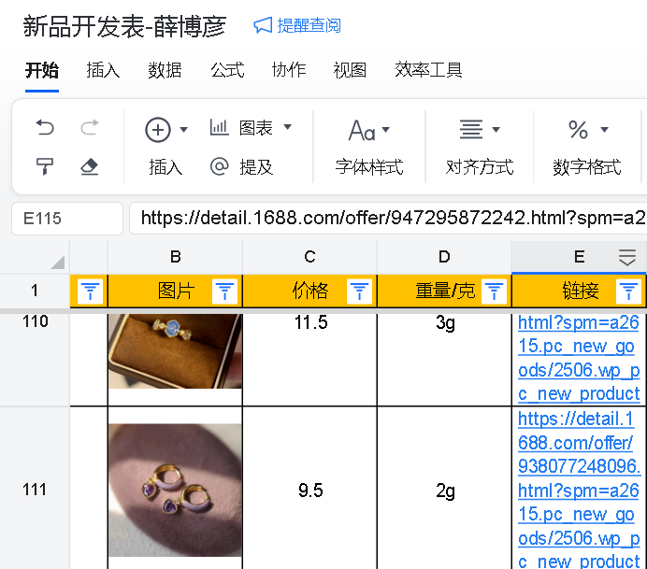Viewport: 647px width, 569px height.
Task: Toggle filter on 重量/克 column header
Action: [495, 292]
